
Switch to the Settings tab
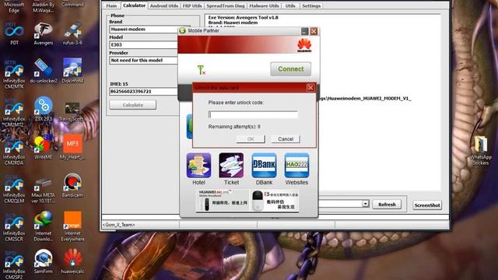pyautogui.click(x=311, y=5)
